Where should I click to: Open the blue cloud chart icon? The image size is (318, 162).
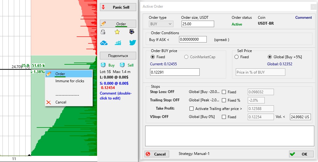[104, 43]
